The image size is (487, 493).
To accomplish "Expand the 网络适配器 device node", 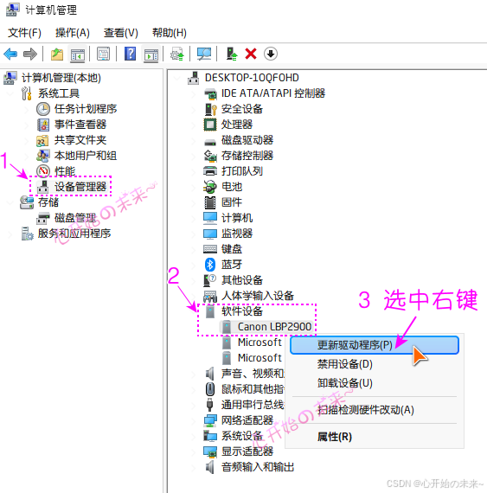I will (194, 420).
